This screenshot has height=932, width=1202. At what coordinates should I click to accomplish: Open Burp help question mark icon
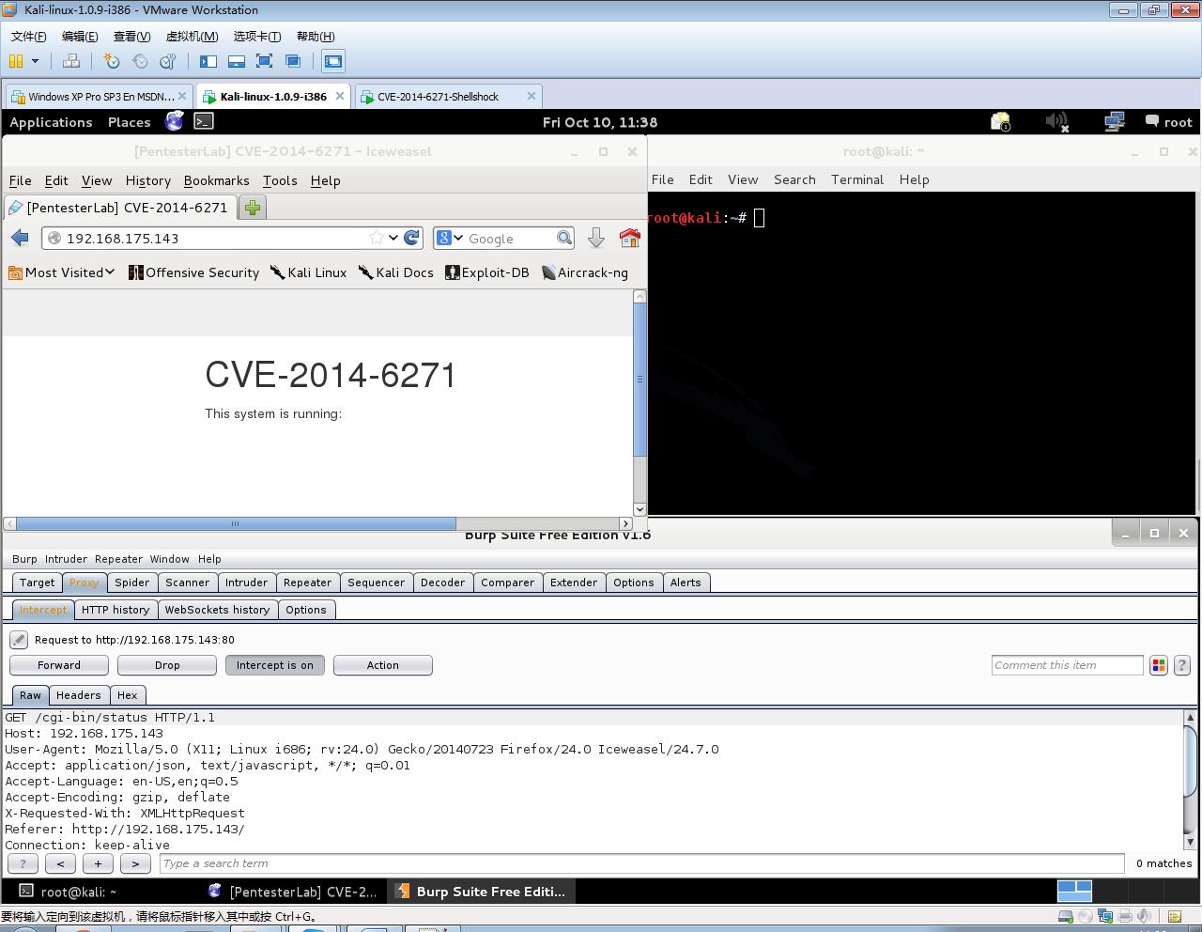point(1182,665)
